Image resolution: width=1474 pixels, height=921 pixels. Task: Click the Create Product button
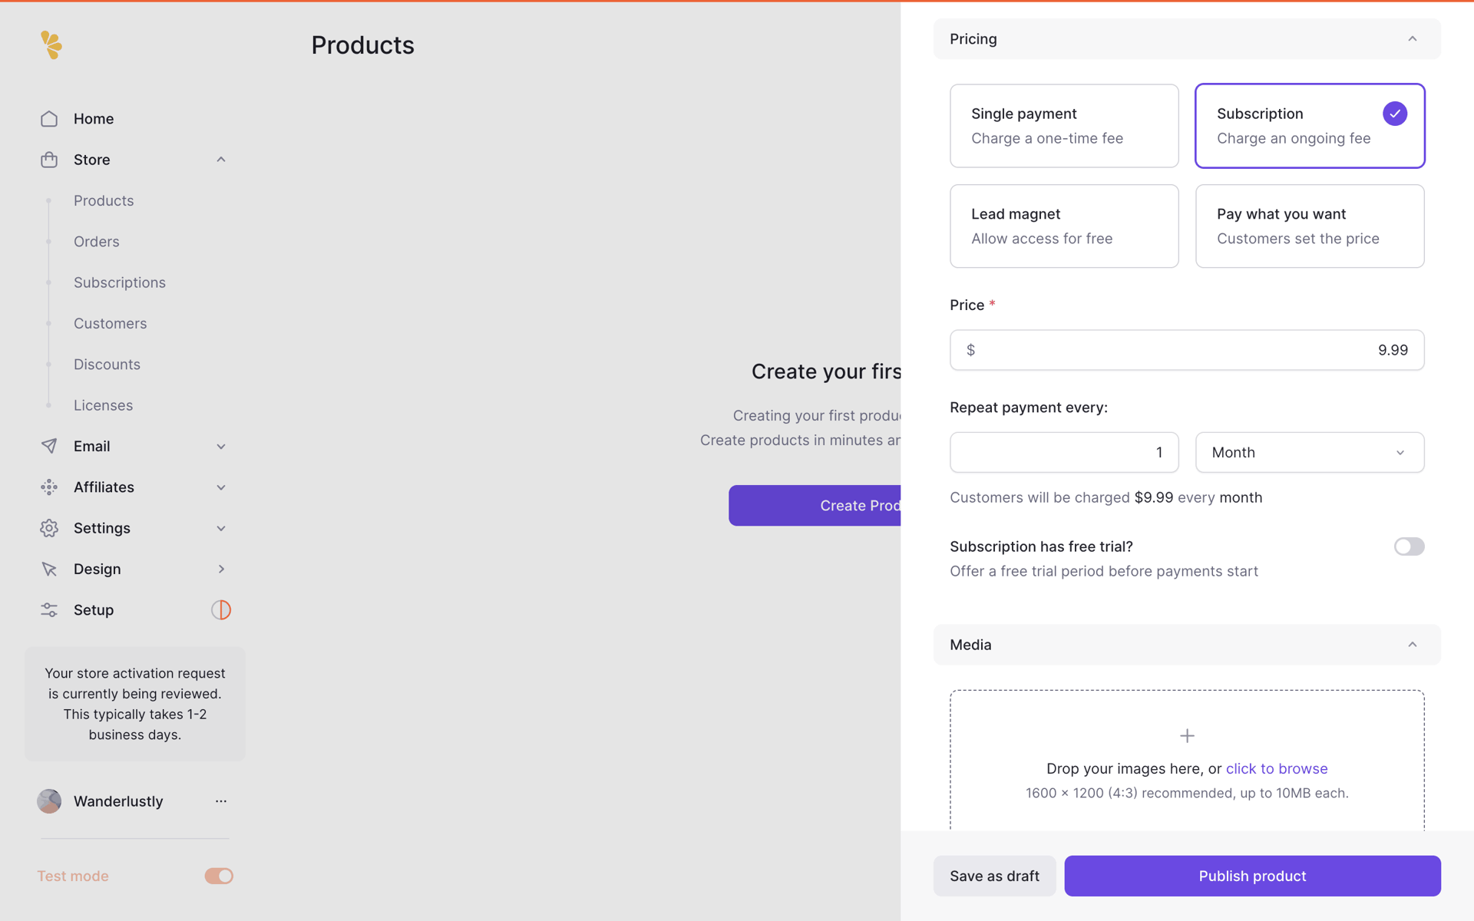pyautogui.click(x=815, y=506)
